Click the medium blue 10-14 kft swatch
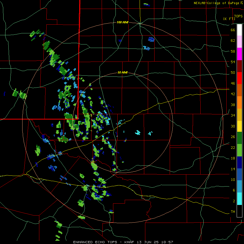Image resolution: width=244 pixels, height=244 pixels. tap(239, 174)
